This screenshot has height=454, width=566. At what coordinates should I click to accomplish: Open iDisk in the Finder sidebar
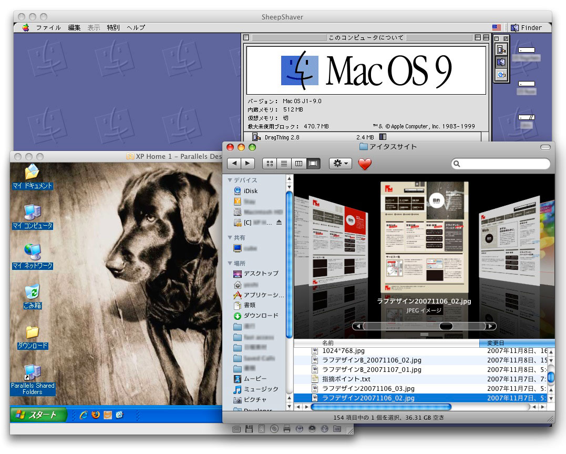pos(250,191)
